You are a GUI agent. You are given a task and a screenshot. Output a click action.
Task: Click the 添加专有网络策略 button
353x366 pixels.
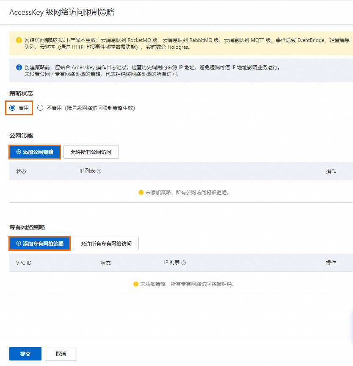pos(39,243)
